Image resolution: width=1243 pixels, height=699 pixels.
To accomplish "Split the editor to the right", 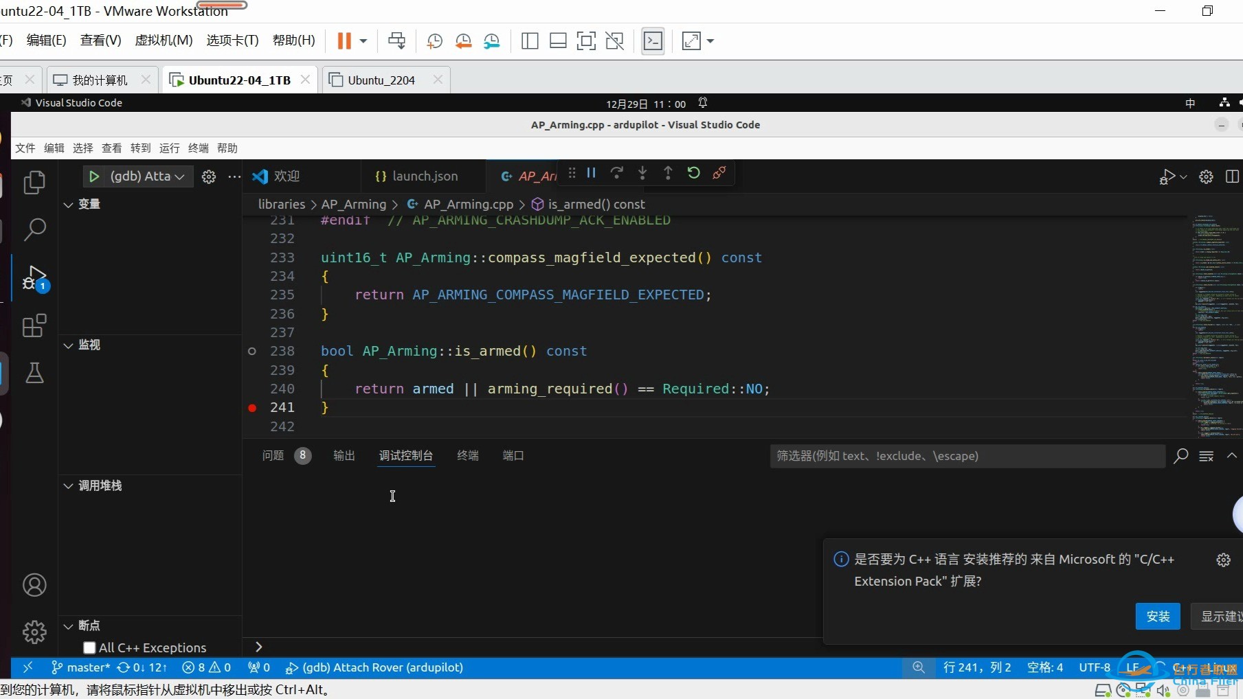I will tap(1232, 177).
